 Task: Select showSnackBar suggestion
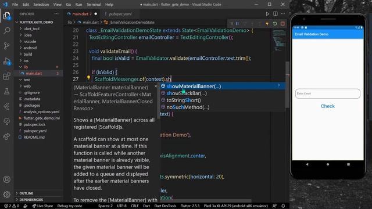tap(223, 93)
